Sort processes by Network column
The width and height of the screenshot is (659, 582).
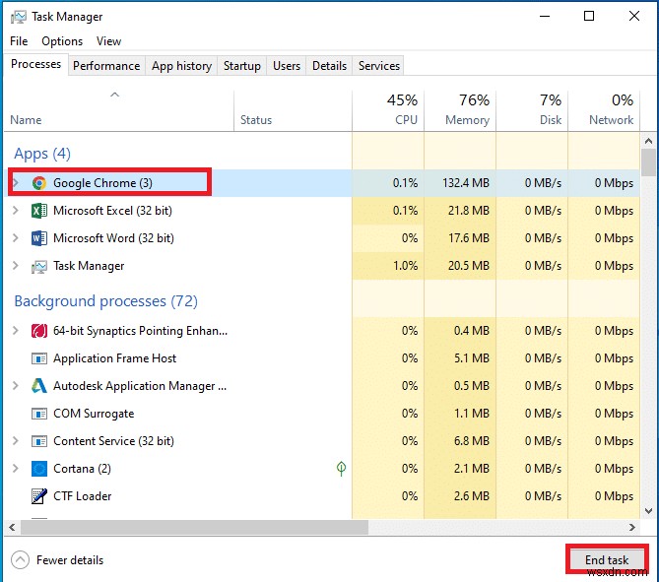tap(604, 110)
